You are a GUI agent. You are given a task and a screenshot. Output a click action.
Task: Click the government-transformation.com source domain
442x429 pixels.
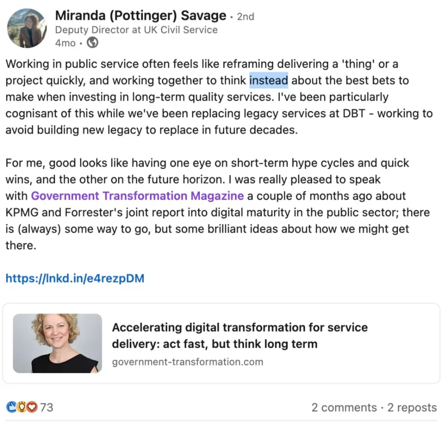coord(187,362)
